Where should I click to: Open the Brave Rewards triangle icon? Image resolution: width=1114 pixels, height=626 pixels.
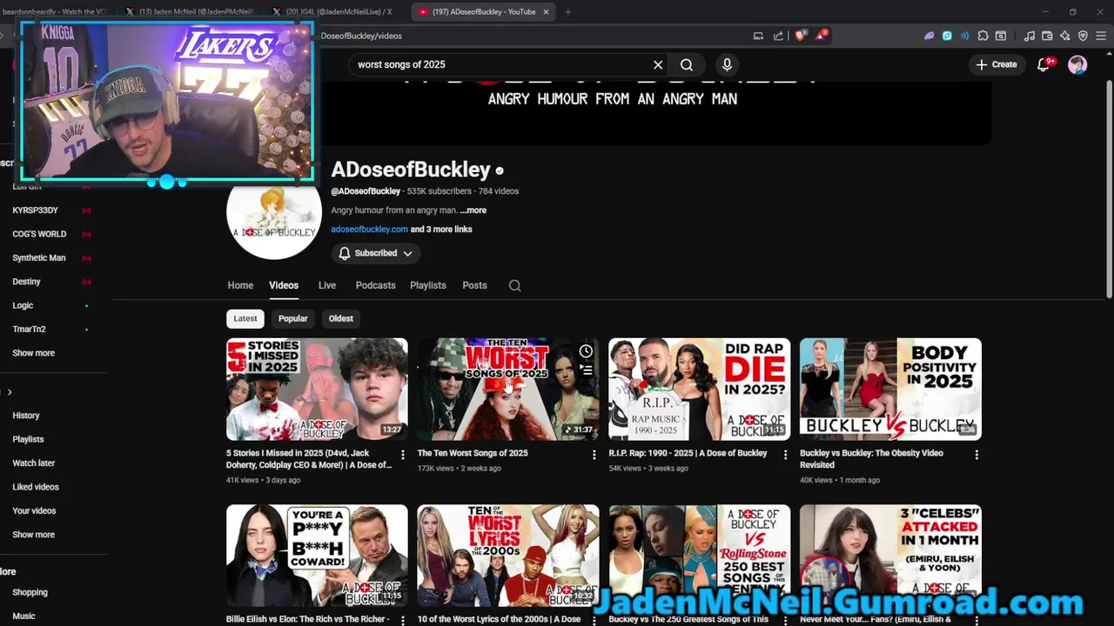point(821,36)
